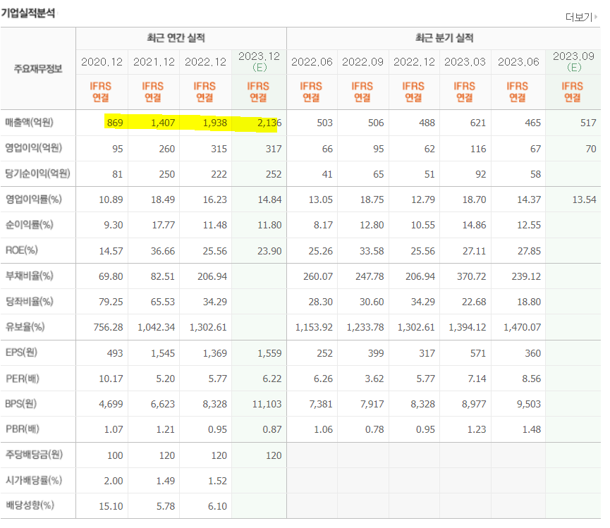Click the 유보율 value 1,470.07 for 2023.06
Image resolution: width=610 pixels, height=528 pixels.
point(522,327)
